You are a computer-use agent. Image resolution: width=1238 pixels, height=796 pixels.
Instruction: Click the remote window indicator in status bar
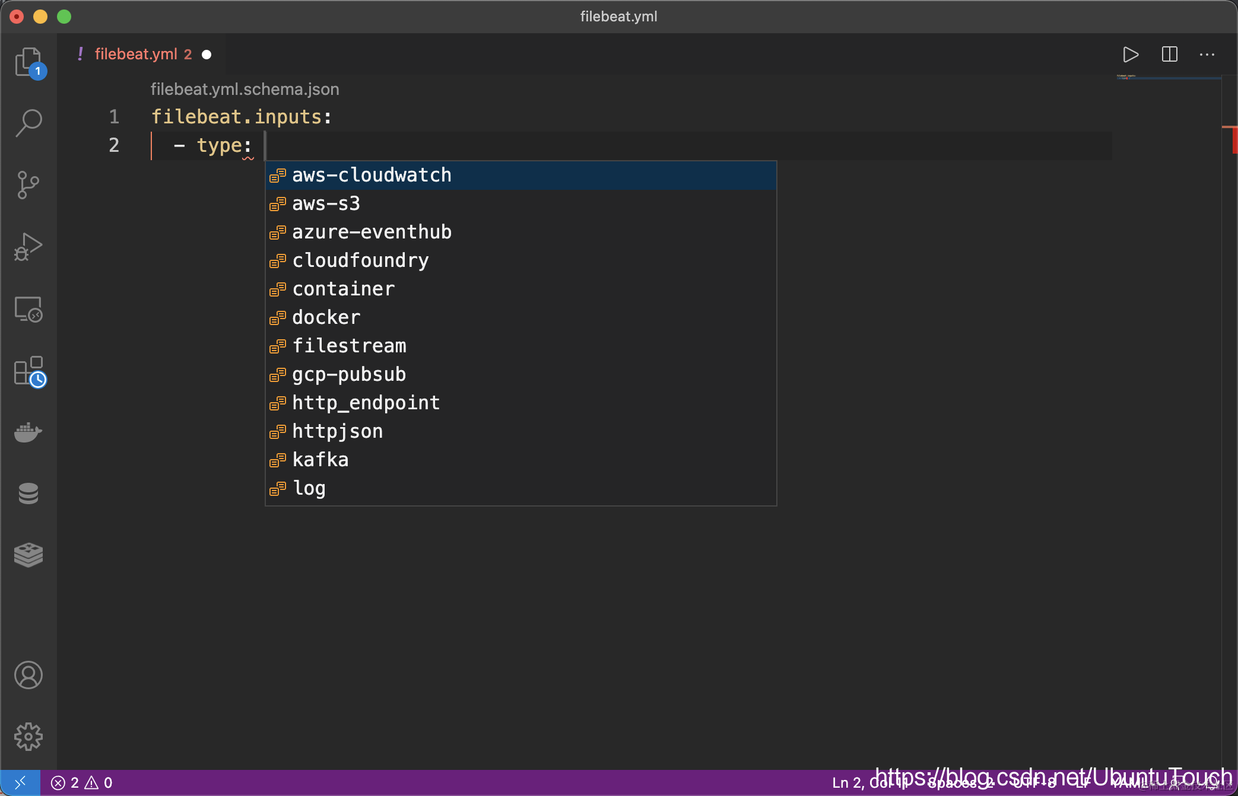point(20,783)
